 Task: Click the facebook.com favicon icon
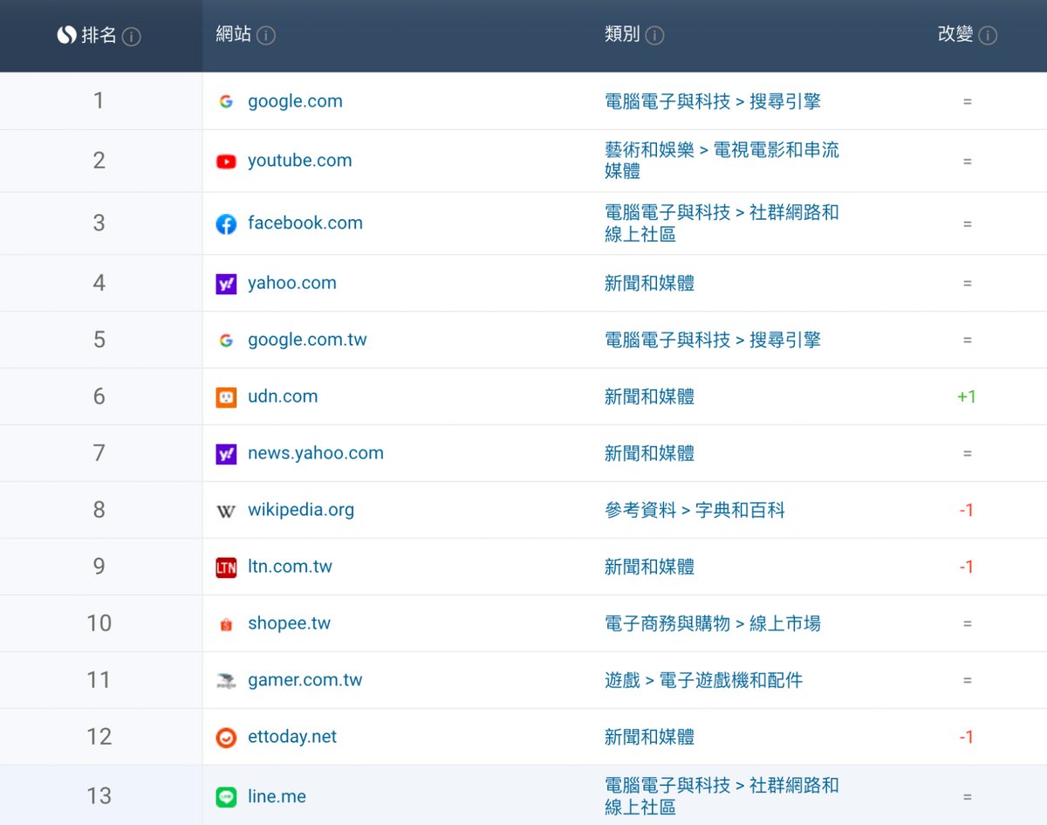click(x=226, y=224)
